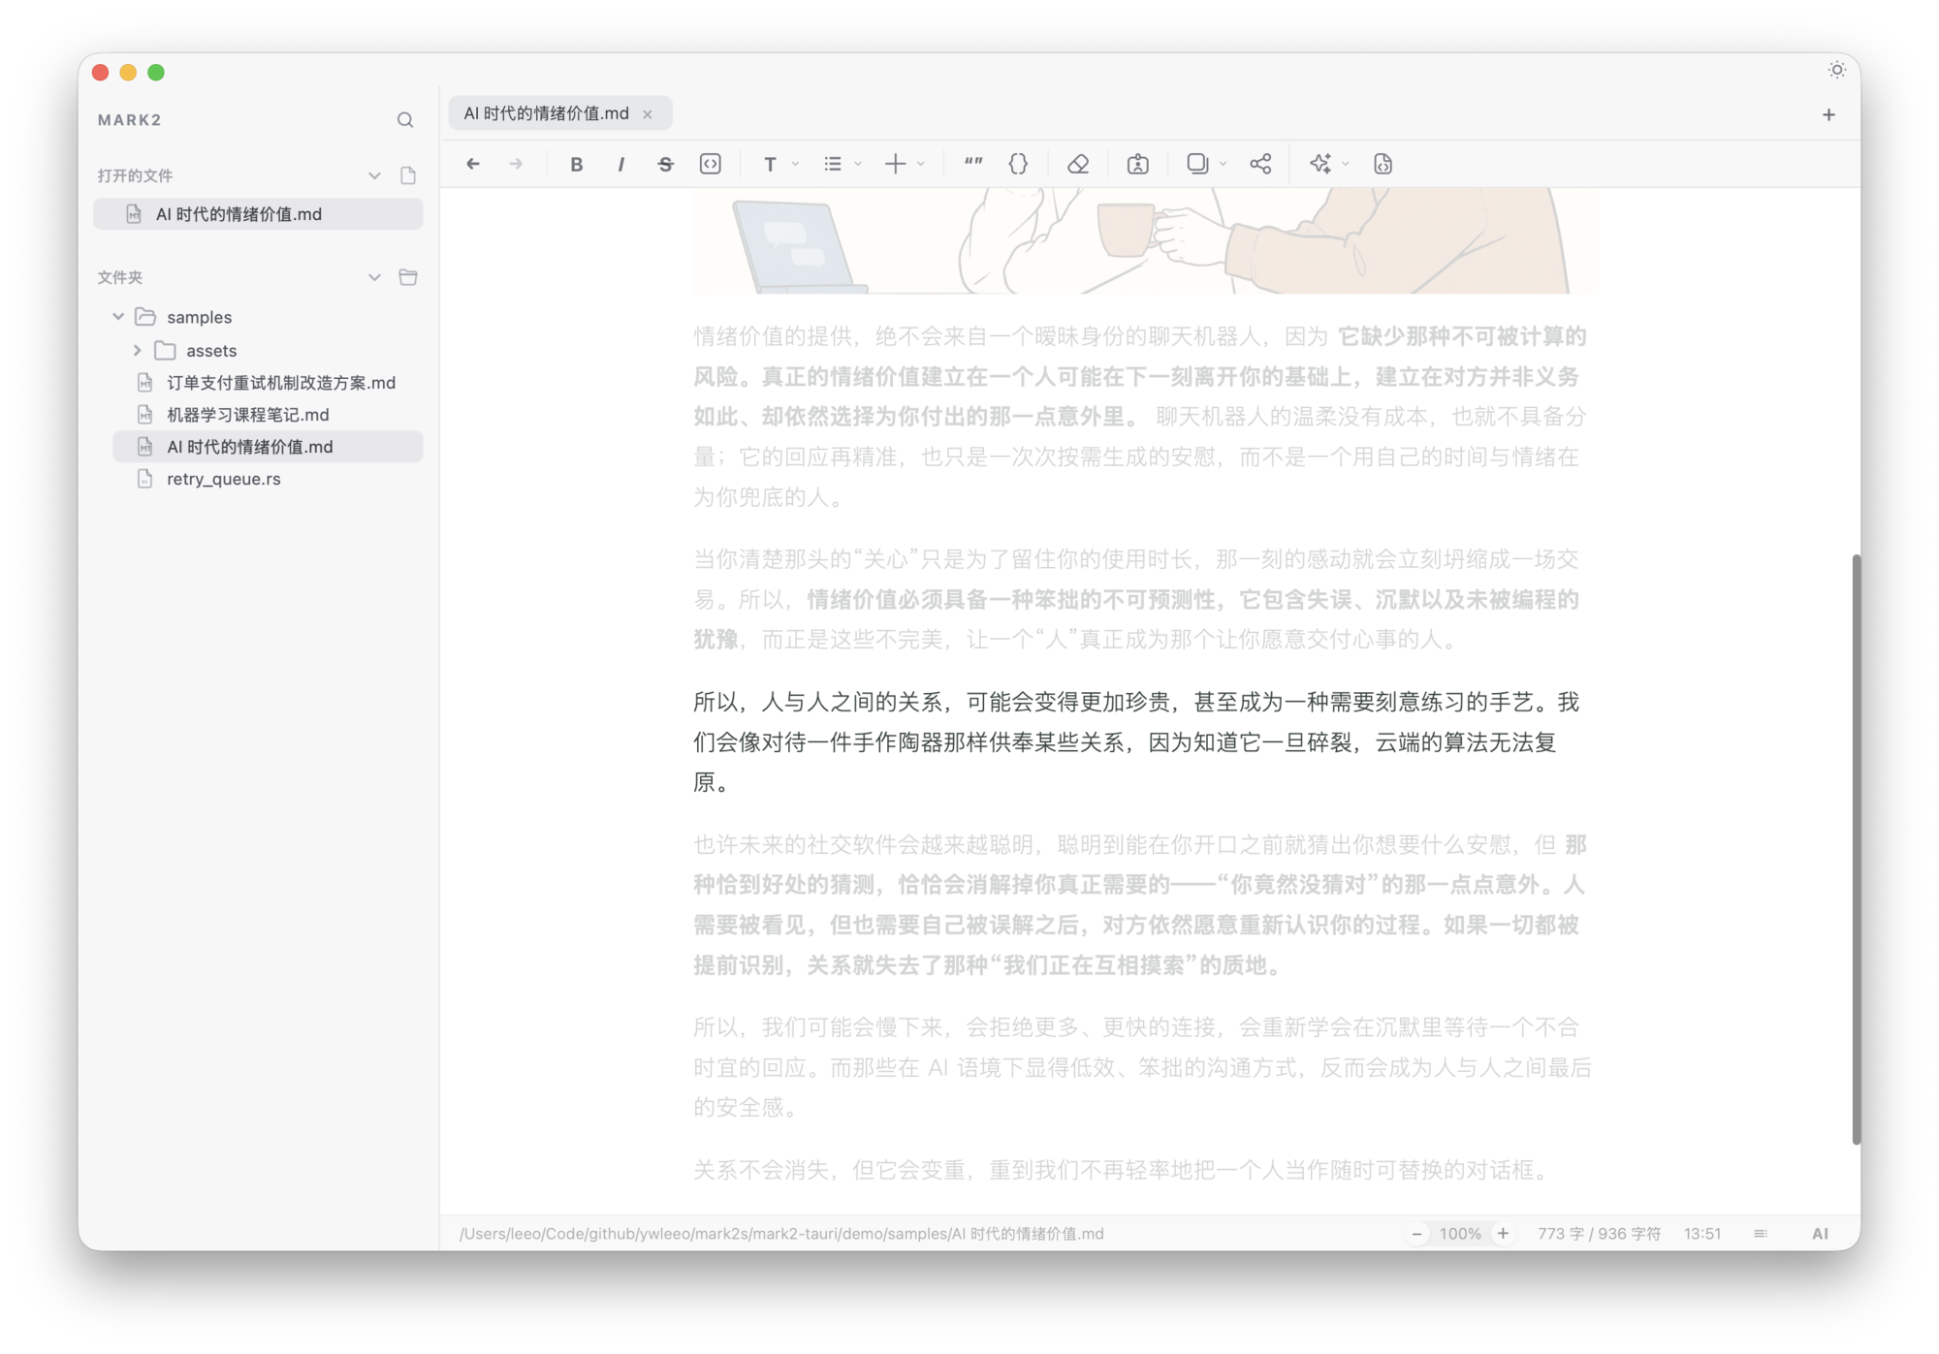Click the word count 773 字 / 936 字符
The image size is (1939, 1354).
[1599, 1234]
